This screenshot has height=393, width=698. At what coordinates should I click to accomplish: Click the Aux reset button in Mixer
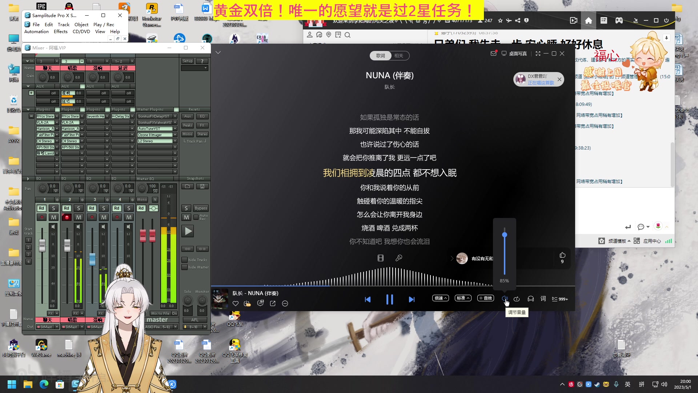tap(188, 116)
